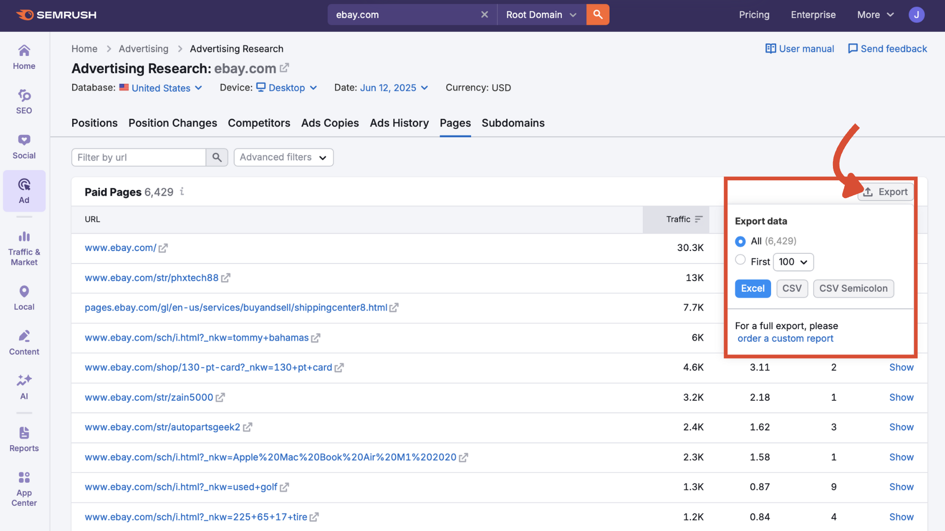Click the orange search magnifier button

(598, 15)
